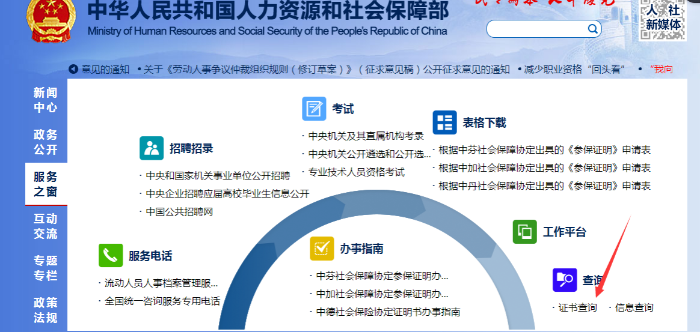Open the 证书查询 link
700x332 pixels.
coord(577,307)
